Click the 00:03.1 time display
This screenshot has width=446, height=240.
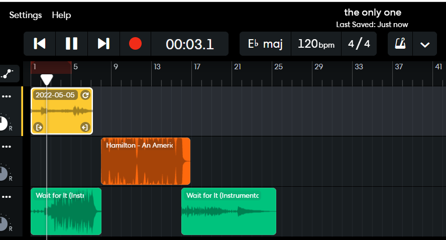point(190,44)
